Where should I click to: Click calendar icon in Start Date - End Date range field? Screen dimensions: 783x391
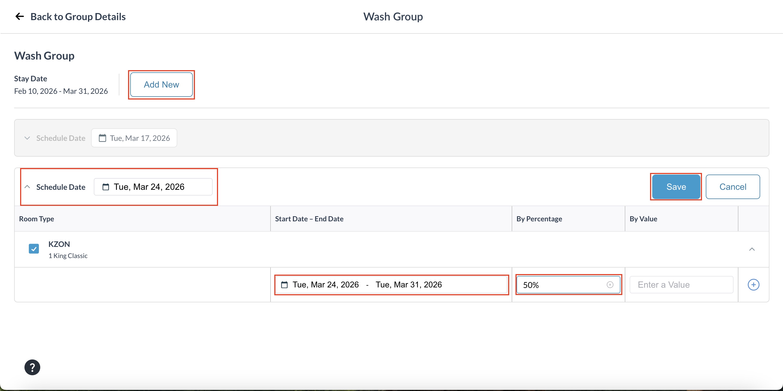pos(284,285)
